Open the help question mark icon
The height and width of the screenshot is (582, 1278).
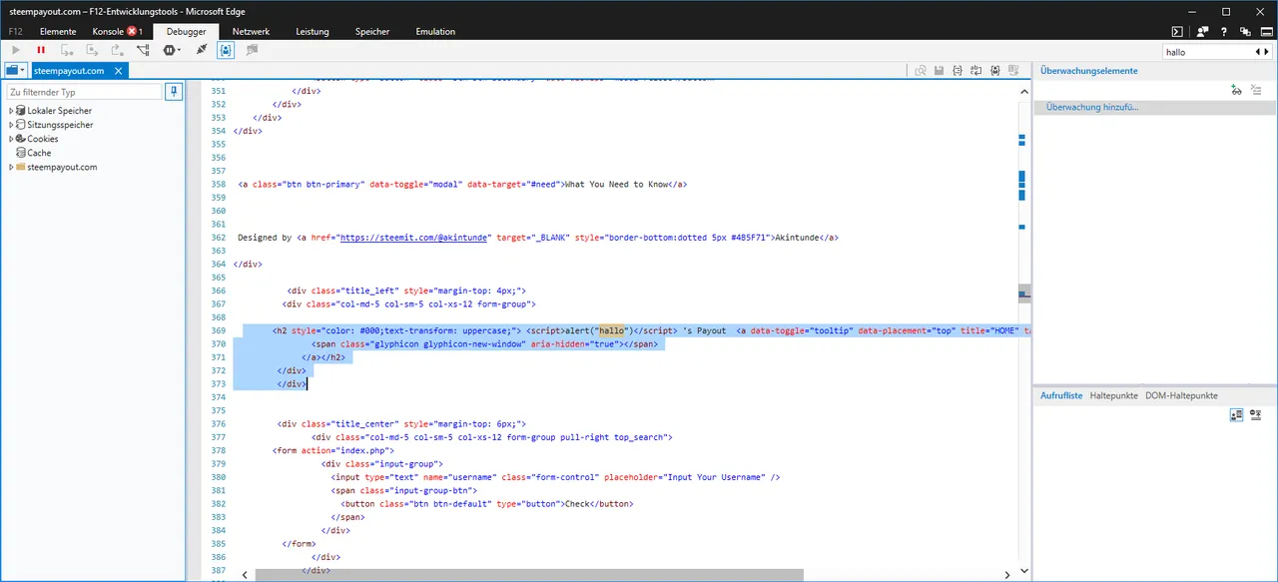coord(1224,31)
